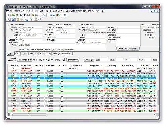Select the Details tab
Image resolution: width=165 pixels, height=125 pixels.
[11, 54]
